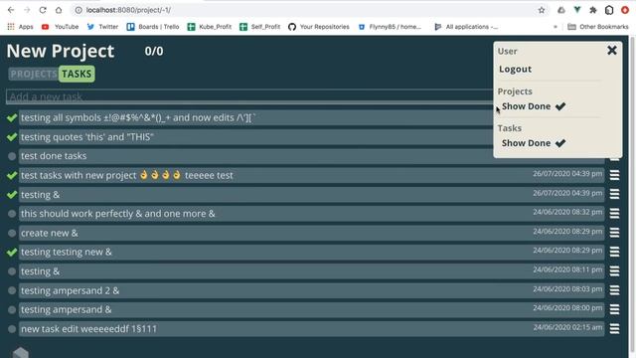Open menu icon for 'testing ampersand &' task

(614, 309)
